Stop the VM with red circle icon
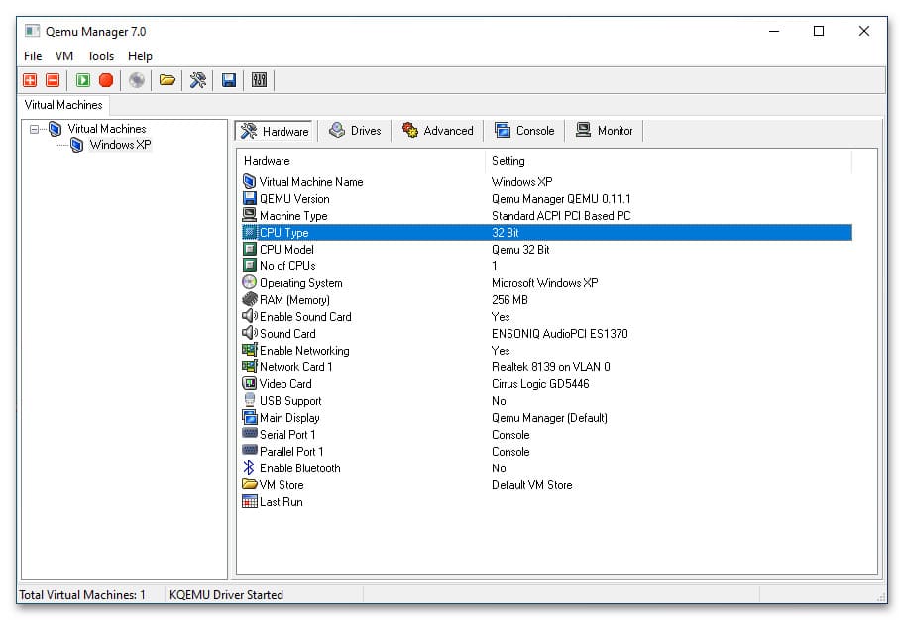 106,80
